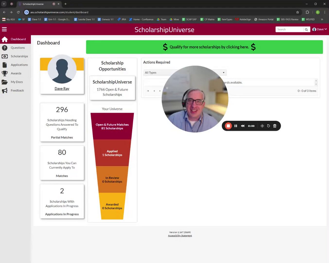Screen dimensions: 329x263
Task: Go to previous page in Actions Required pager
Action: tap(154, 91)
